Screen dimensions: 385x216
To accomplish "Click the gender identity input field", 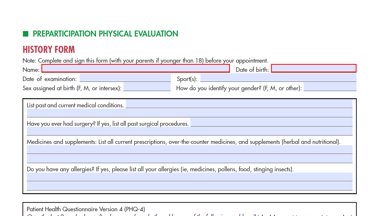I will (330, 87).
